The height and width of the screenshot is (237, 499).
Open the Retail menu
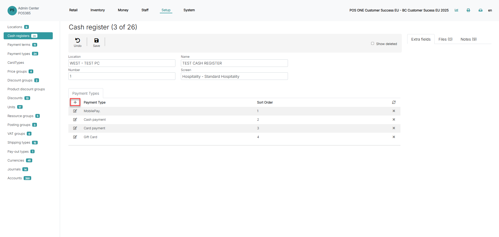73,10
